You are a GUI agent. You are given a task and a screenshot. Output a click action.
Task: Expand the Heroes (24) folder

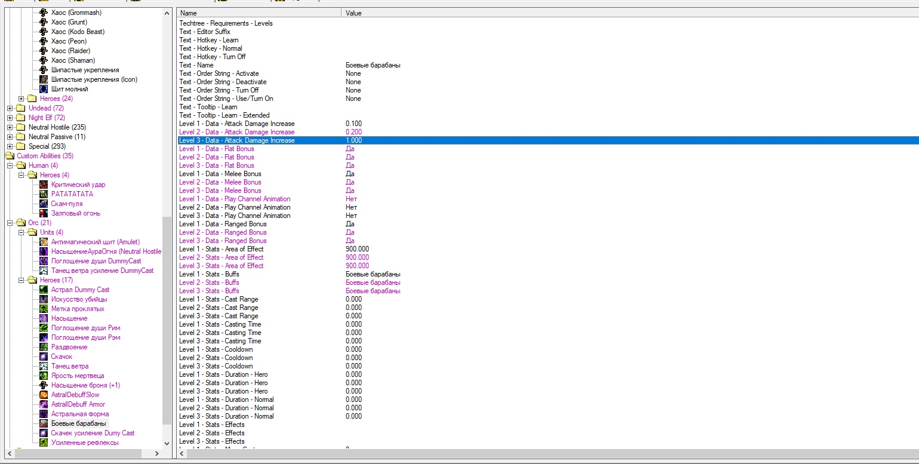pyautogui.click(x=21, y=99)
